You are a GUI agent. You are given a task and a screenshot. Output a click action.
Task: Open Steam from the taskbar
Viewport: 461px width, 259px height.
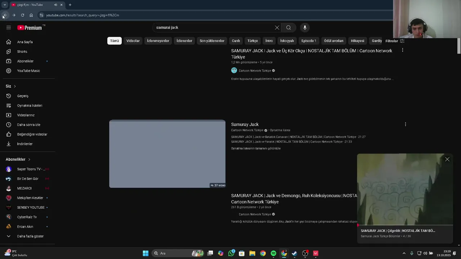click(294, 253)
